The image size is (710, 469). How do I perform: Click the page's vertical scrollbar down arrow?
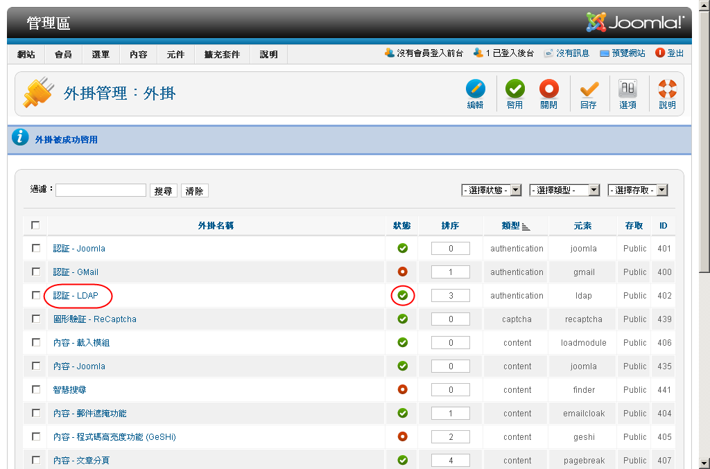704,463
